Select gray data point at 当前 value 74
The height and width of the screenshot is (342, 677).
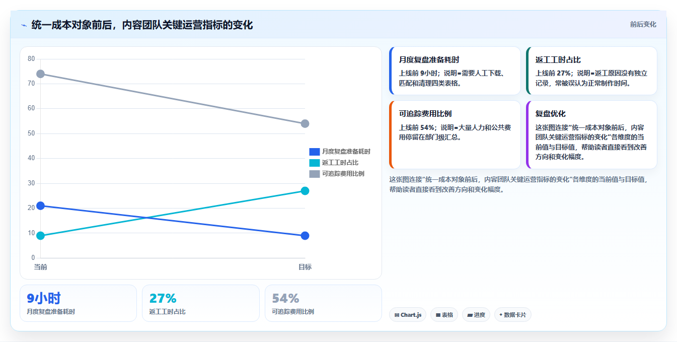41,74
